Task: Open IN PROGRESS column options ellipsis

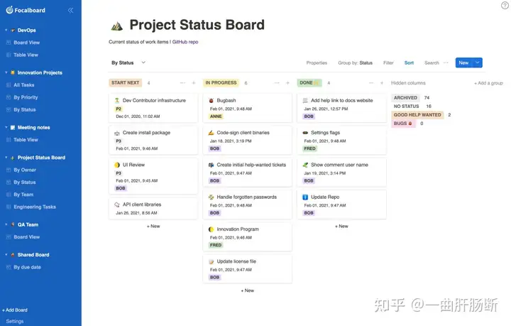Action: pyautogui.click(x=277, y=83)
